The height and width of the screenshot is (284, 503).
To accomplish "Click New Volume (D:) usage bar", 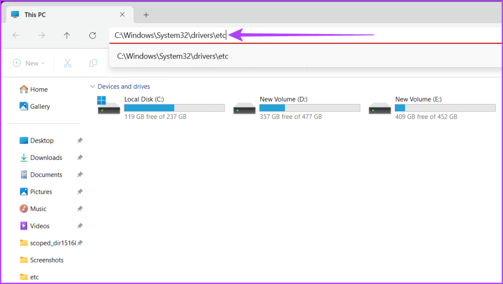I will pyautogui.click(x=310, y=108).
